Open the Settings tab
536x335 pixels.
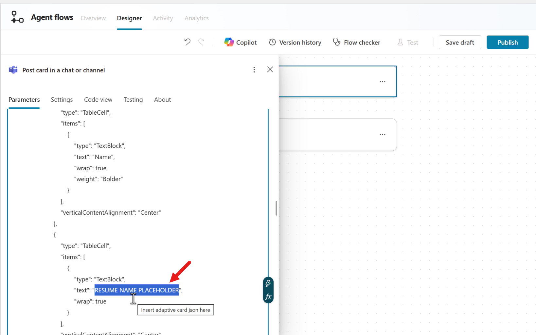(x=62, y=100)
